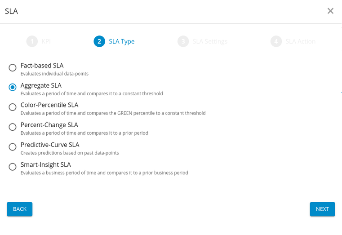Viewport: 342px width, 235px height.
Task: Click the step 4 SLA Action circle
Action: (x=276, y=41)
